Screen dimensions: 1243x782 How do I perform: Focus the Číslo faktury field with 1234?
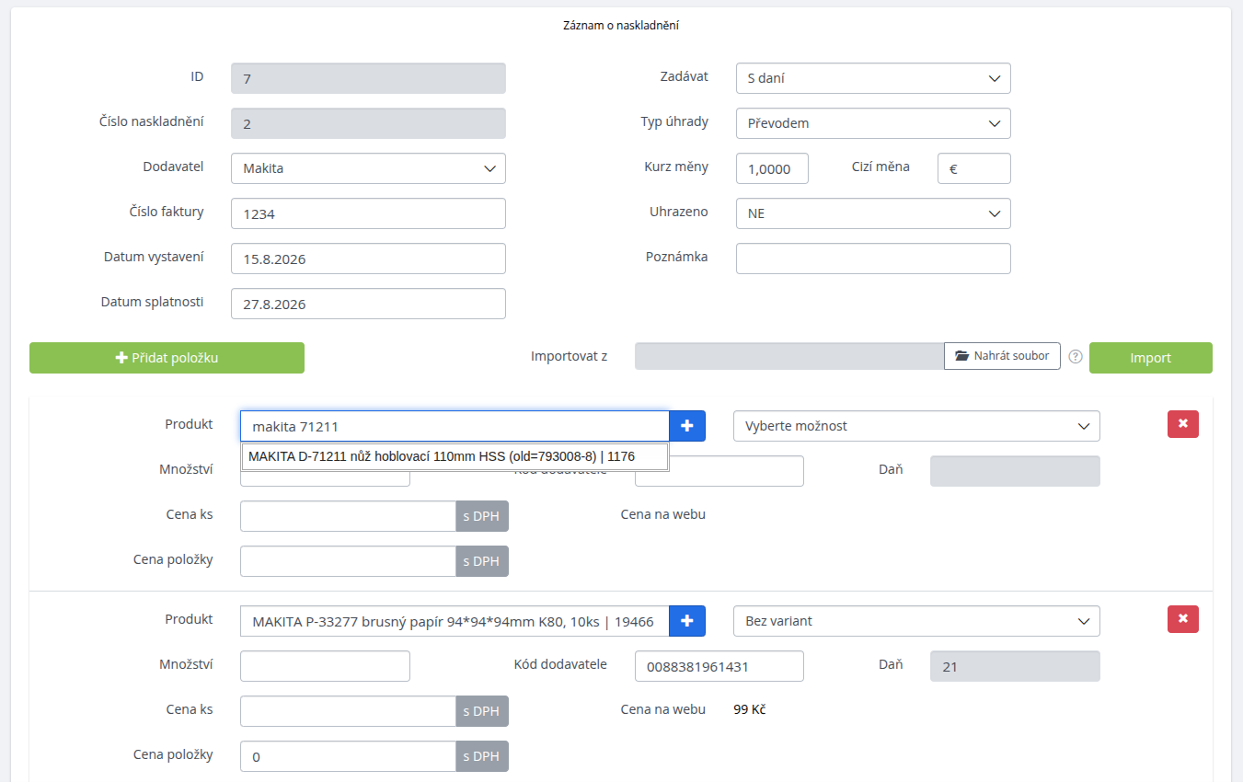click(368, 213)
